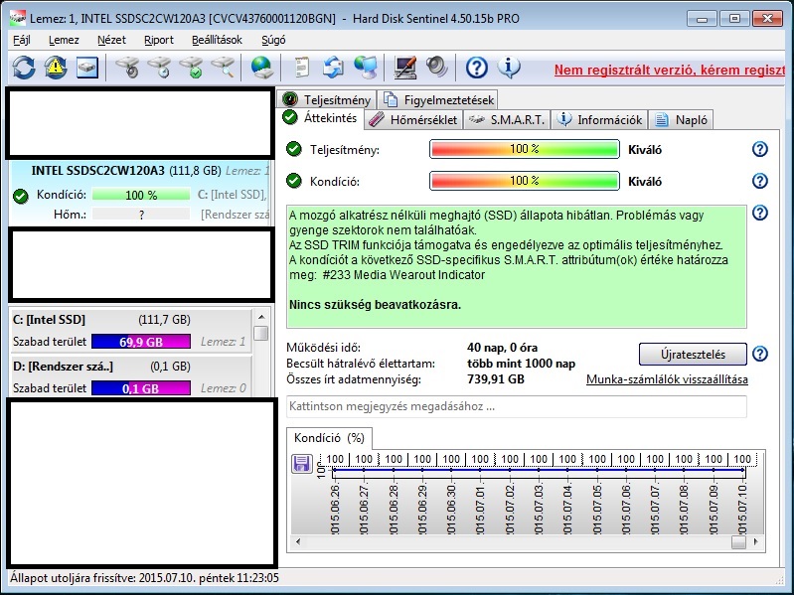Switch to the Napló tab
Image resolution: width=794 pixels, height=595 pixels.
tap(681, 120)
